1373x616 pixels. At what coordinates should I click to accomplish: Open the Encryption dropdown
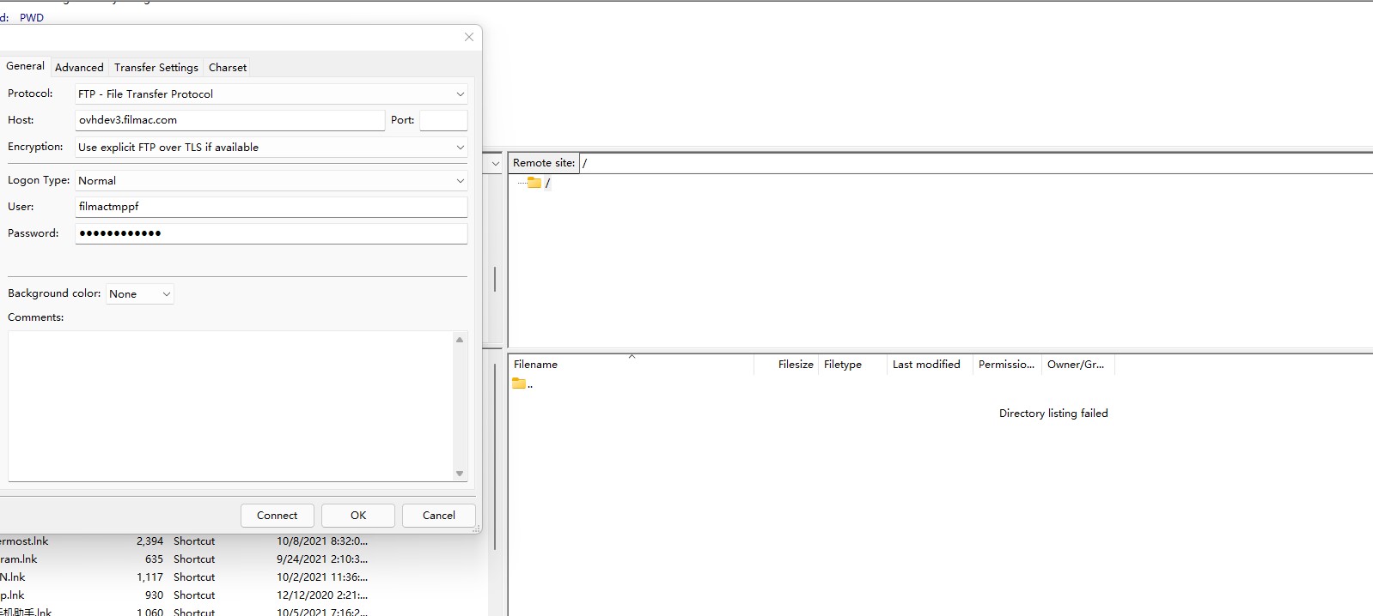pos(272,147)
